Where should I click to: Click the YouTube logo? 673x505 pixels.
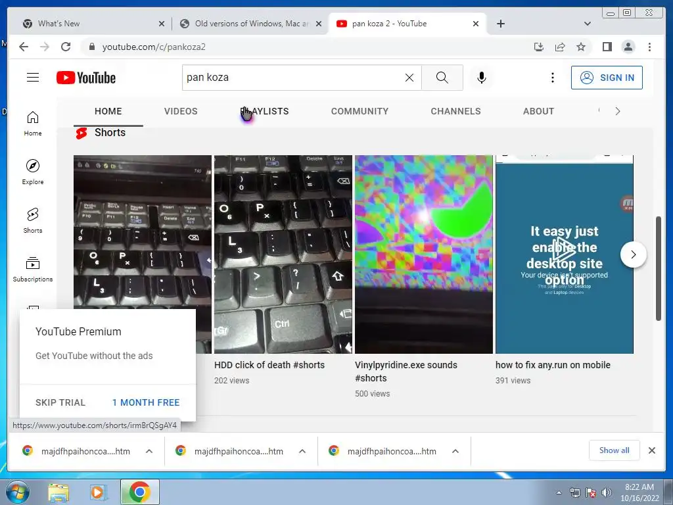[x=86, y=78]
